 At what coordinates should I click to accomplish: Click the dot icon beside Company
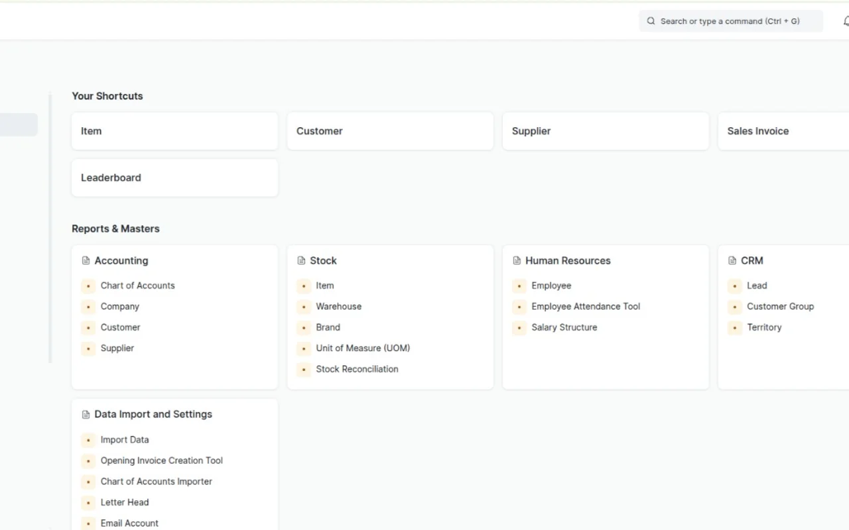(x=88, y=307)
